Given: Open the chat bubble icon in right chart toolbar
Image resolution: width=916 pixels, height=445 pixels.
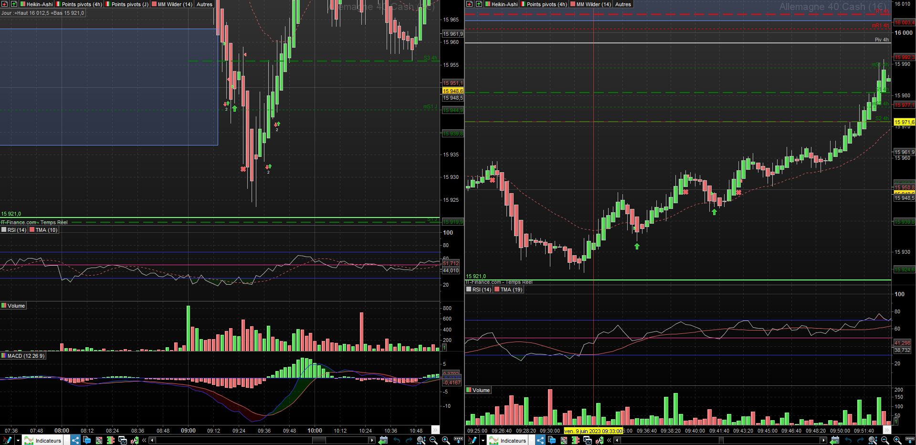Looking at the screenshot, I should click(x=552, y=440).
